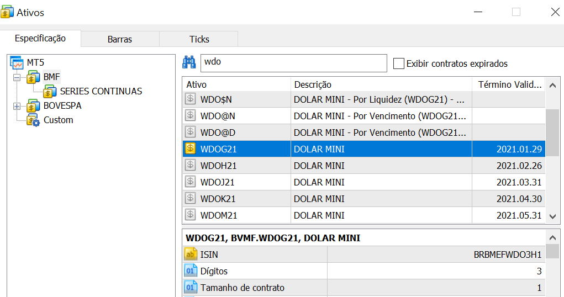Click the MT5 root tree icon

click(17, 62)
